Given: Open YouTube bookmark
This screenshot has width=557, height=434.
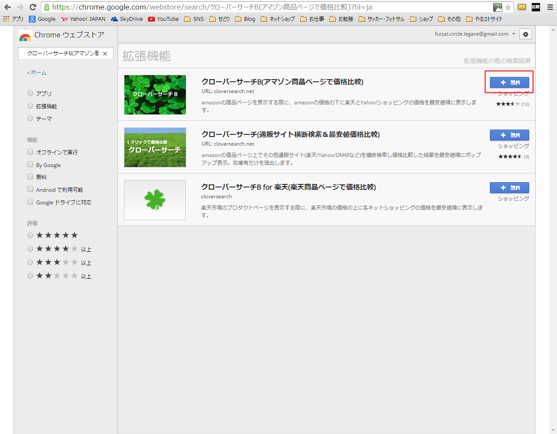Looking at the screenshot, I should (163, 19).
